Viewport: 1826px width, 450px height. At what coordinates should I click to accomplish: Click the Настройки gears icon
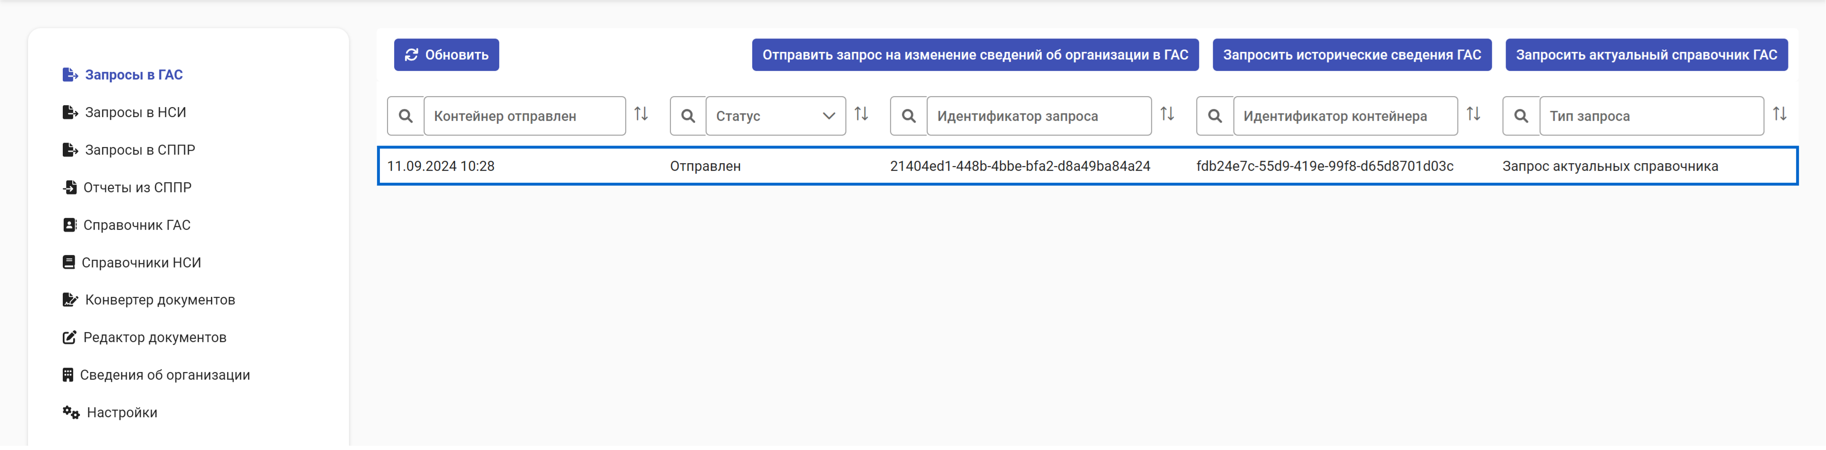coord(71,413)
